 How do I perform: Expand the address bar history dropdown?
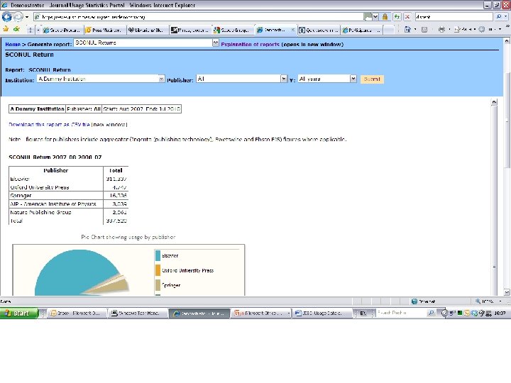pos(375,17)
